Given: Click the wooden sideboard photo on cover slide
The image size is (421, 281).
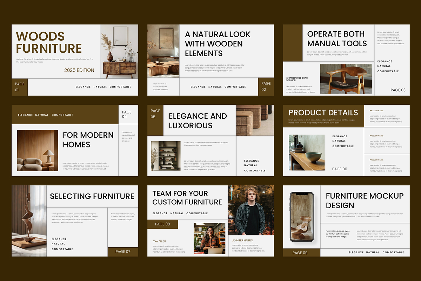Looking at the screenshot, I should pos(120,51).
